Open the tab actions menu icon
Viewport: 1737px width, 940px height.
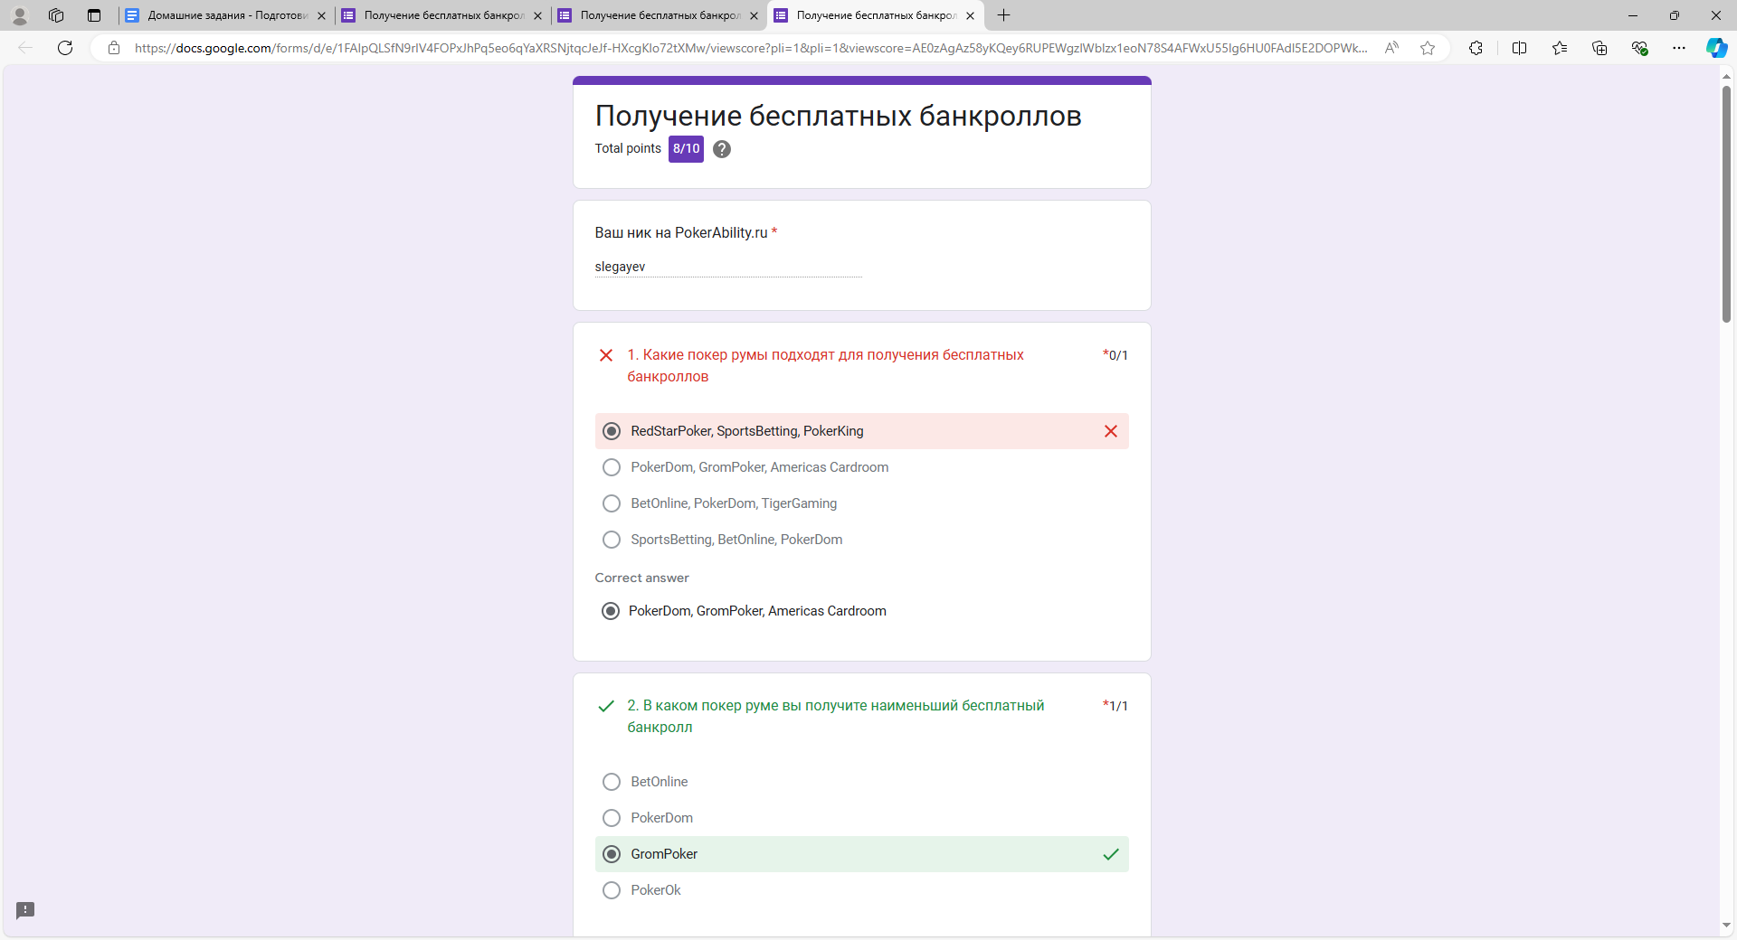[x=94, y=15]
